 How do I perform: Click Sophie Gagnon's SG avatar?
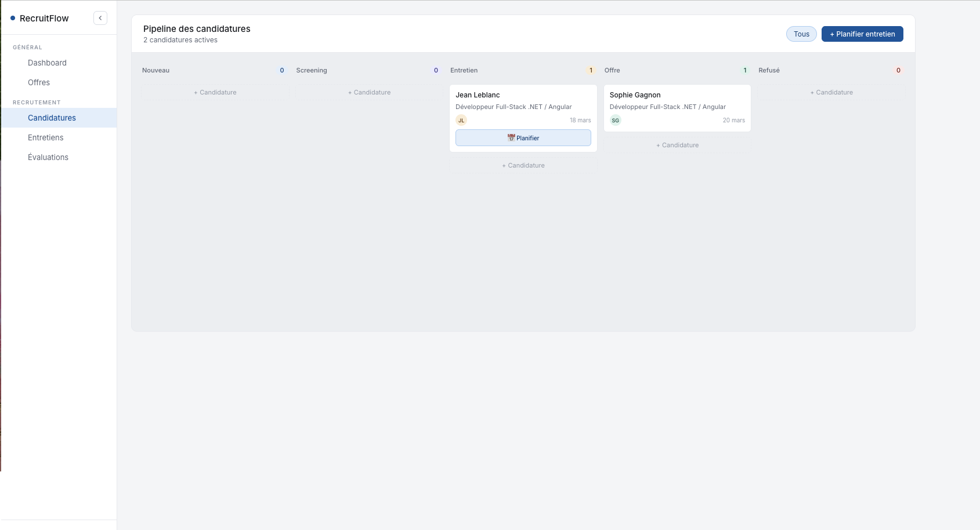[x=616, y=121]
